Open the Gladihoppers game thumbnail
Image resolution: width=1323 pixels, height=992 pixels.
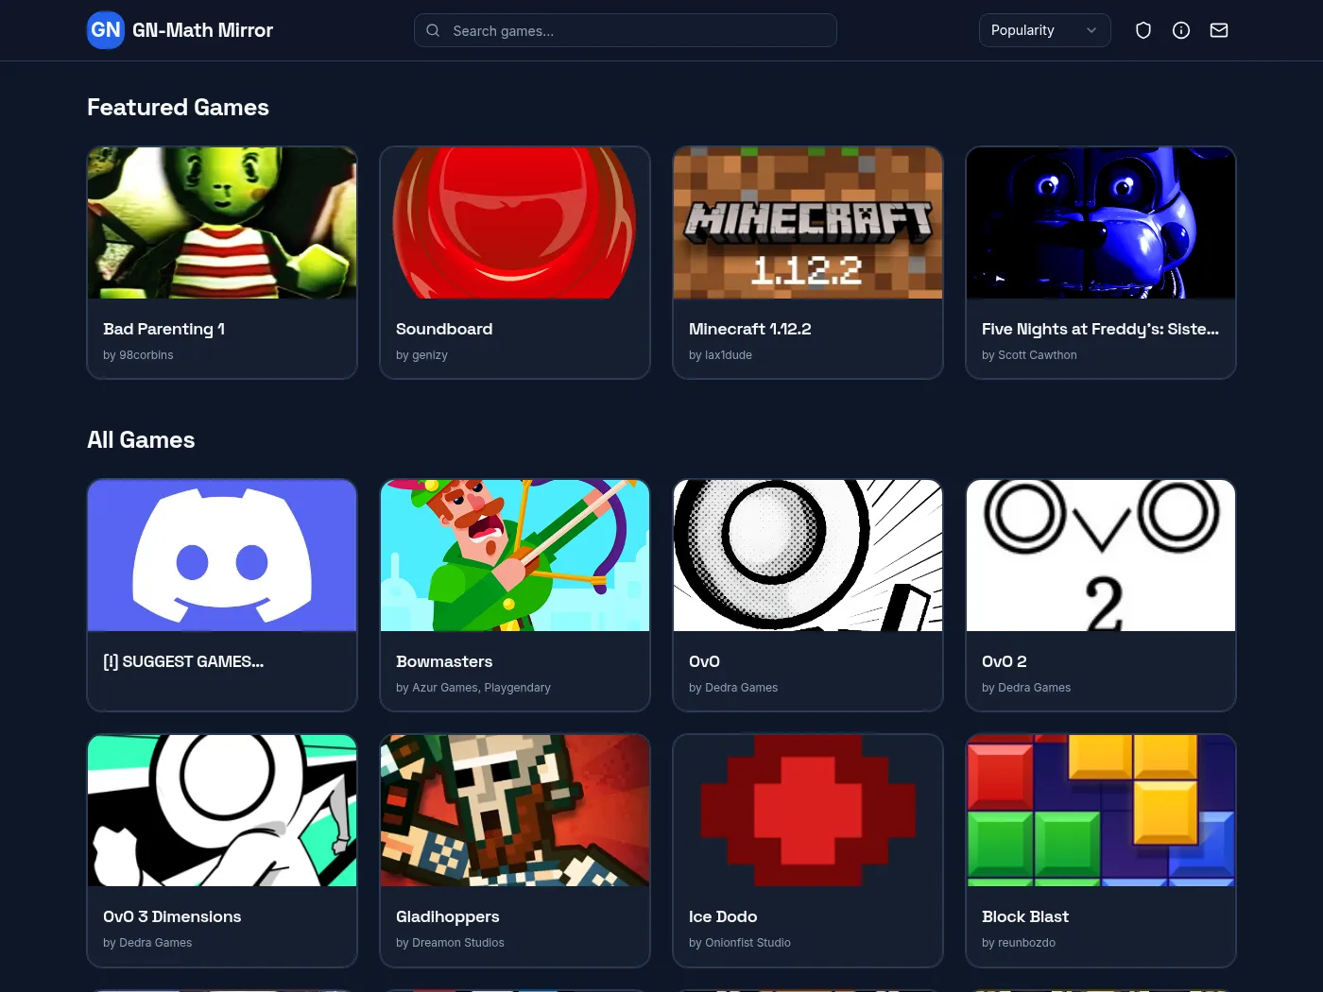(515, 811)
